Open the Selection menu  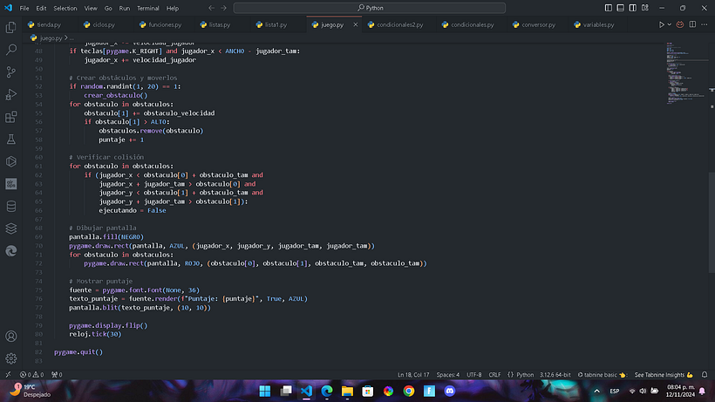(65, 8)
